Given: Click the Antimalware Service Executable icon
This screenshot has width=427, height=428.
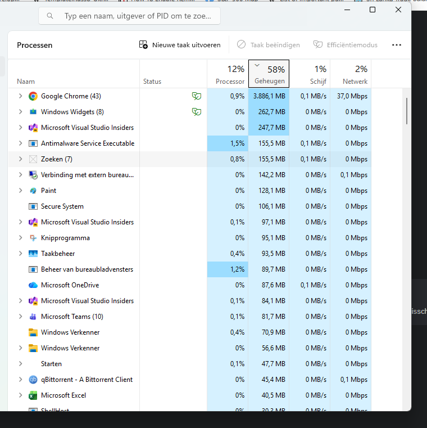Looking at the screenshot, I should [x=33, y=143].
